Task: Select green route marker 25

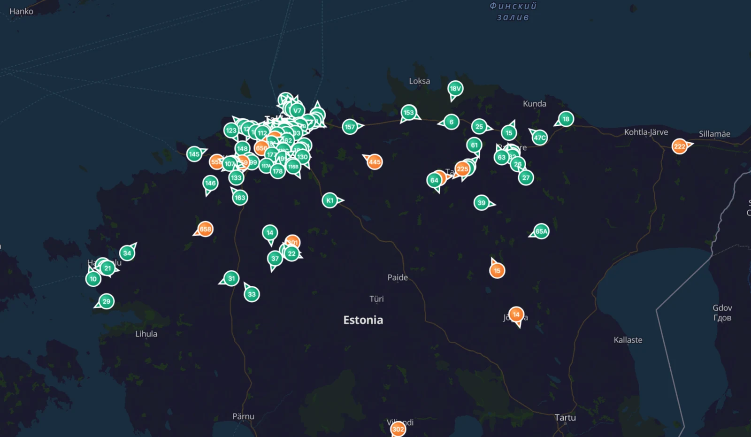Action: tap(479, 126)
